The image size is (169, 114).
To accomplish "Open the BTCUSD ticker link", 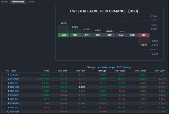I will 14,79.
